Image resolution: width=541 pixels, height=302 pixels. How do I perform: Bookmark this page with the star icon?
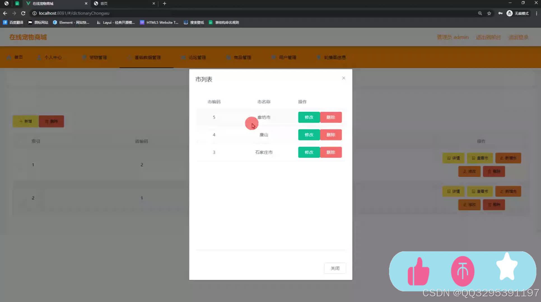[489, 13]
